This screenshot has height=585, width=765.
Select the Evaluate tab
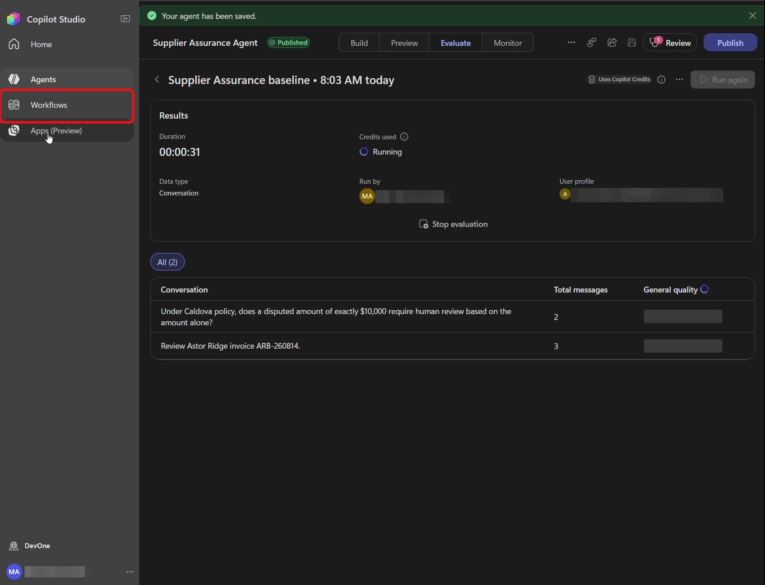click(x=456, y=43)
